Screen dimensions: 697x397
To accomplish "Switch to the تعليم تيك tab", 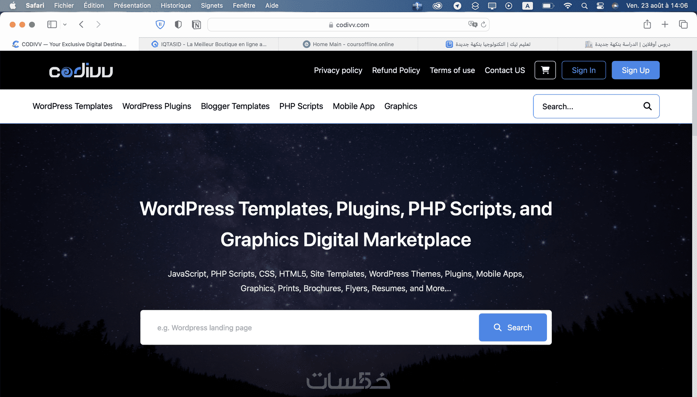I will click(488, 44).
